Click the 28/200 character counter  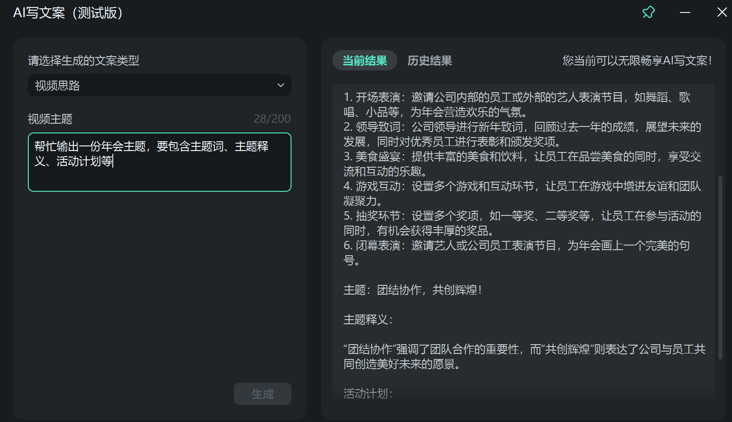[272, 119]
